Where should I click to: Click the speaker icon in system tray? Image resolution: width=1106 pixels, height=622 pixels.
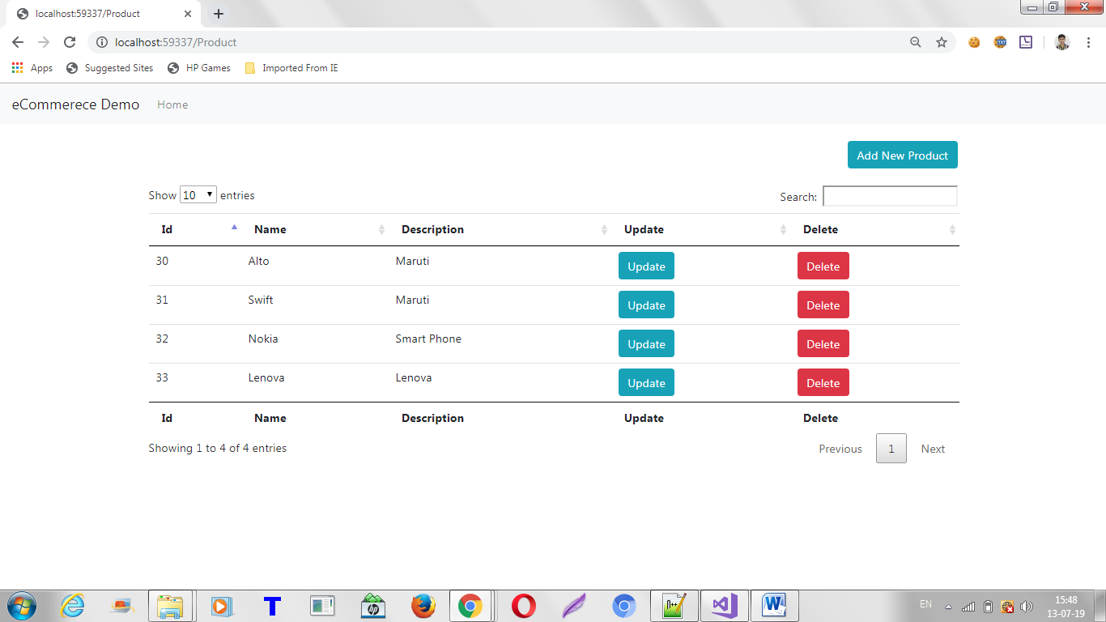pyautogui.click(x=1027, y=605)
